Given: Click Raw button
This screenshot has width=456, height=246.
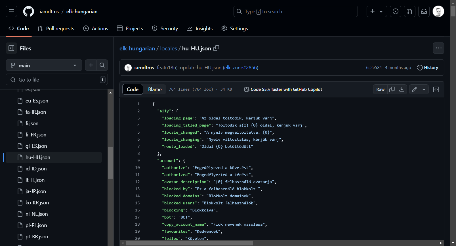Looking at the screenshot, I should point(381,89).
